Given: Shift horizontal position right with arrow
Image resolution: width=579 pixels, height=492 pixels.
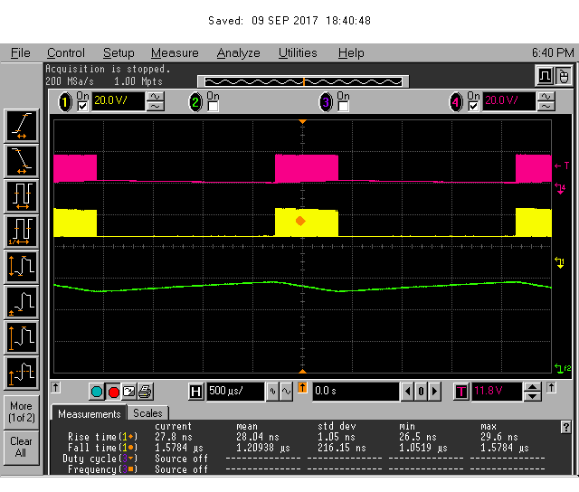Looking at the screenshot, I should (434, 392).
